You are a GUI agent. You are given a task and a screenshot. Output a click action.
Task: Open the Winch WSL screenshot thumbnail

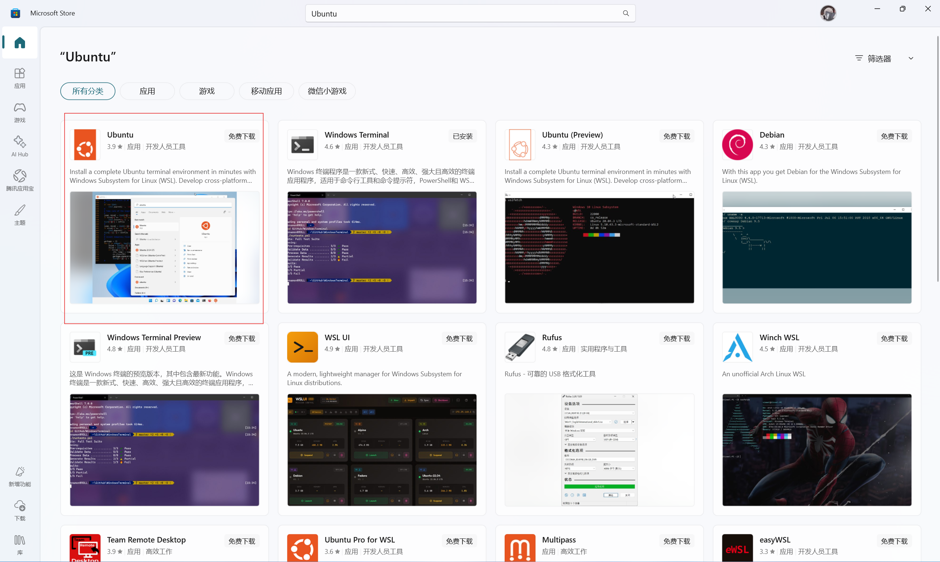pyautogui.click(x=817, y=450)
